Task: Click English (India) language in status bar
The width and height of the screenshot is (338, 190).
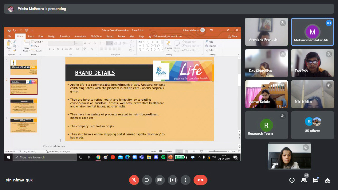Action: pos(30,151)
